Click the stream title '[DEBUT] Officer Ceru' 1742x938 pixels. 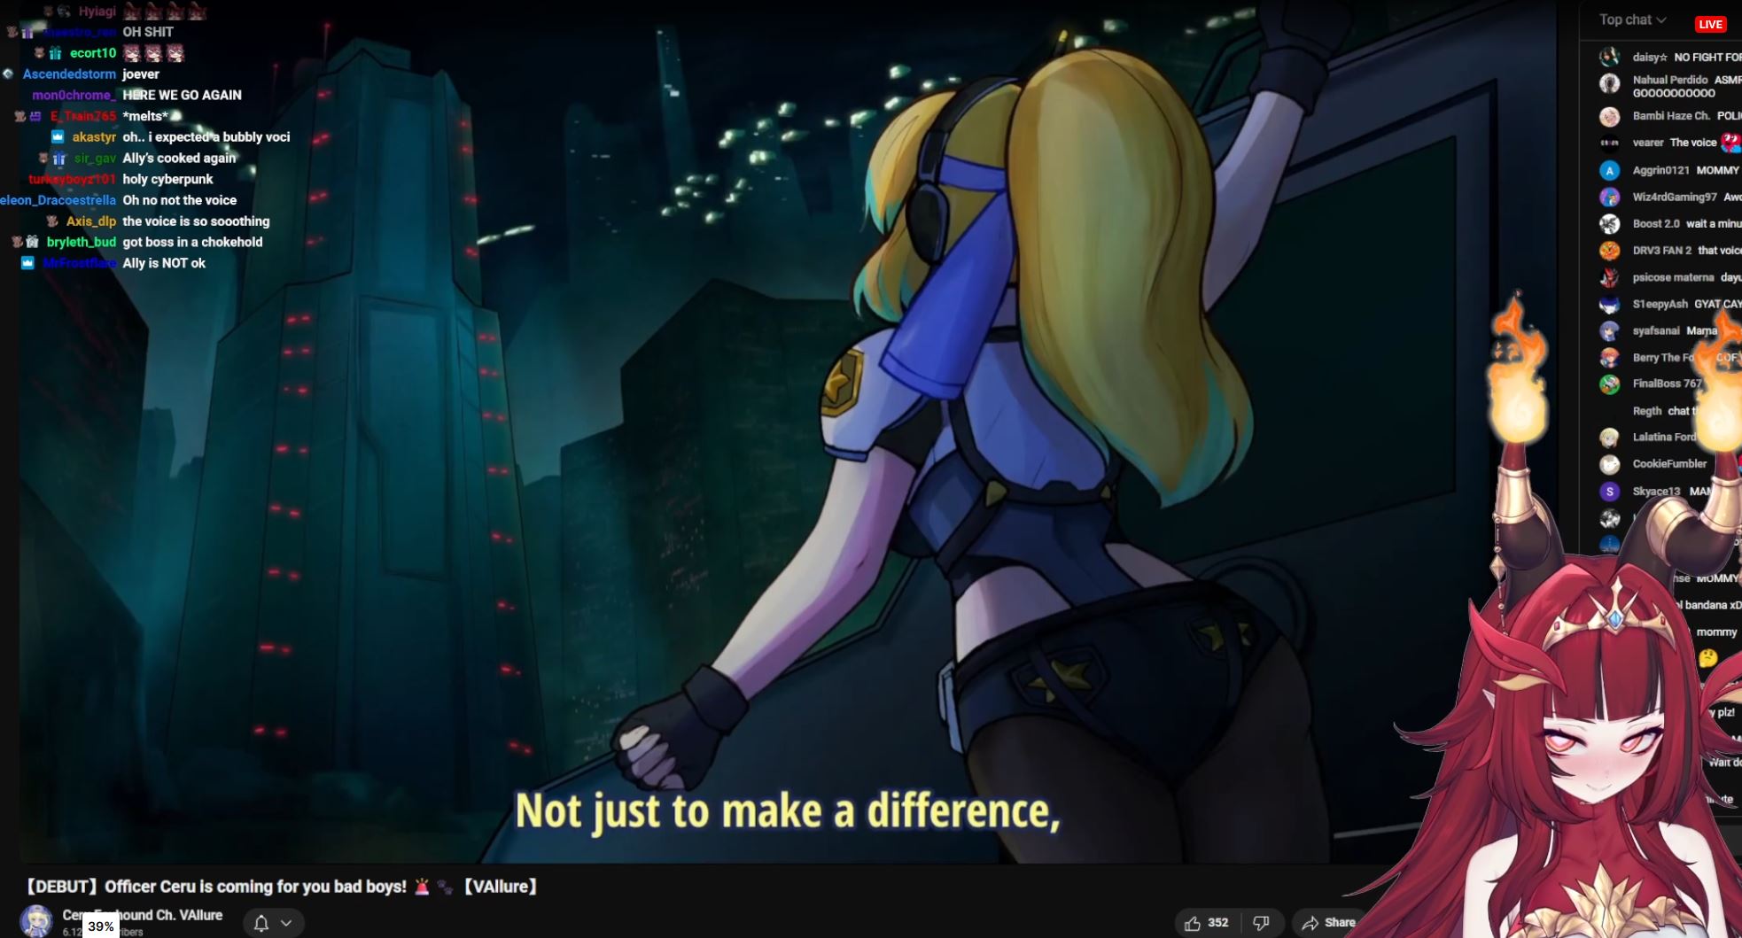pos(282,887)
